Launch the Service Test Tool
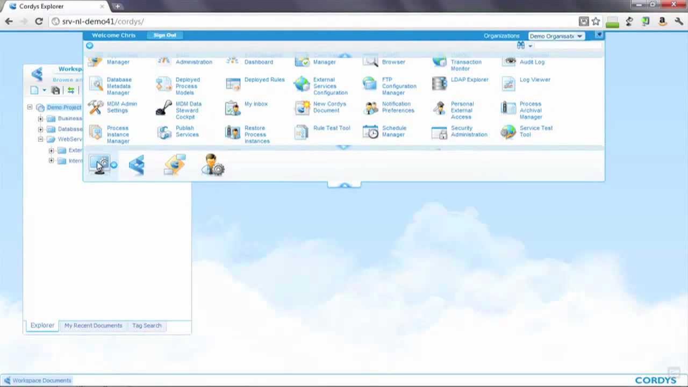 coord(508,132)
